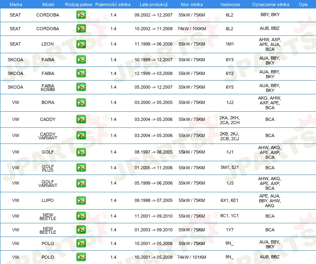
Task: Click the Pojemność silnika column header
Action: click(113, 4)
